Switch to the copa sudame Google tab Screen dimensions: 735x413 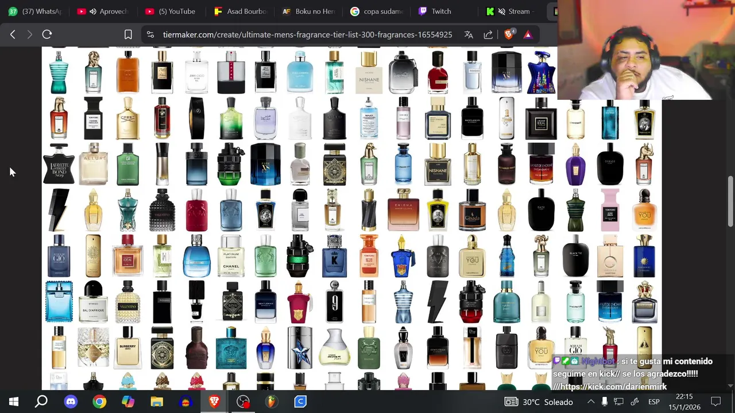pyautogui.click(x=377, y=11)
